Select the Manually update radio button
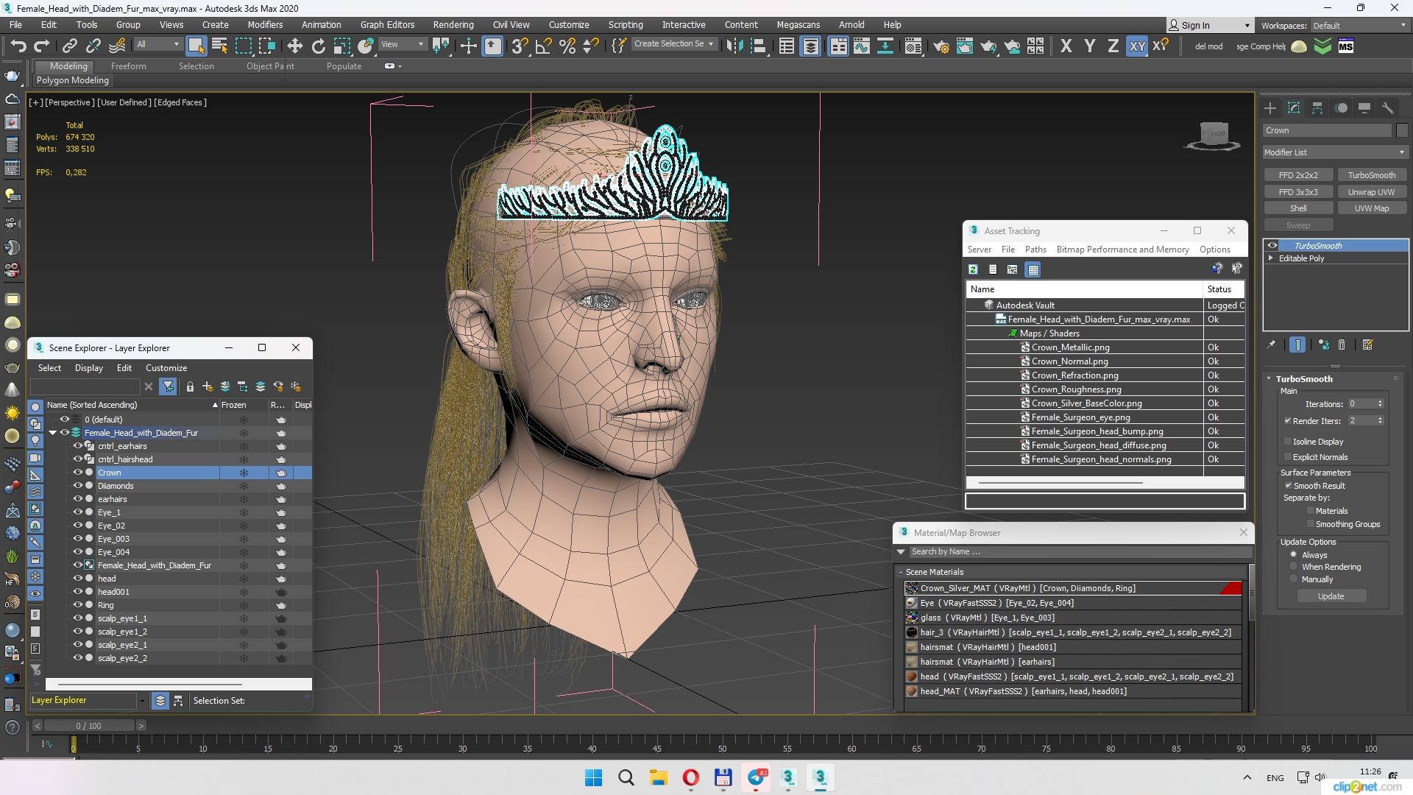Screen dimensions: 1413x795 1293,579
